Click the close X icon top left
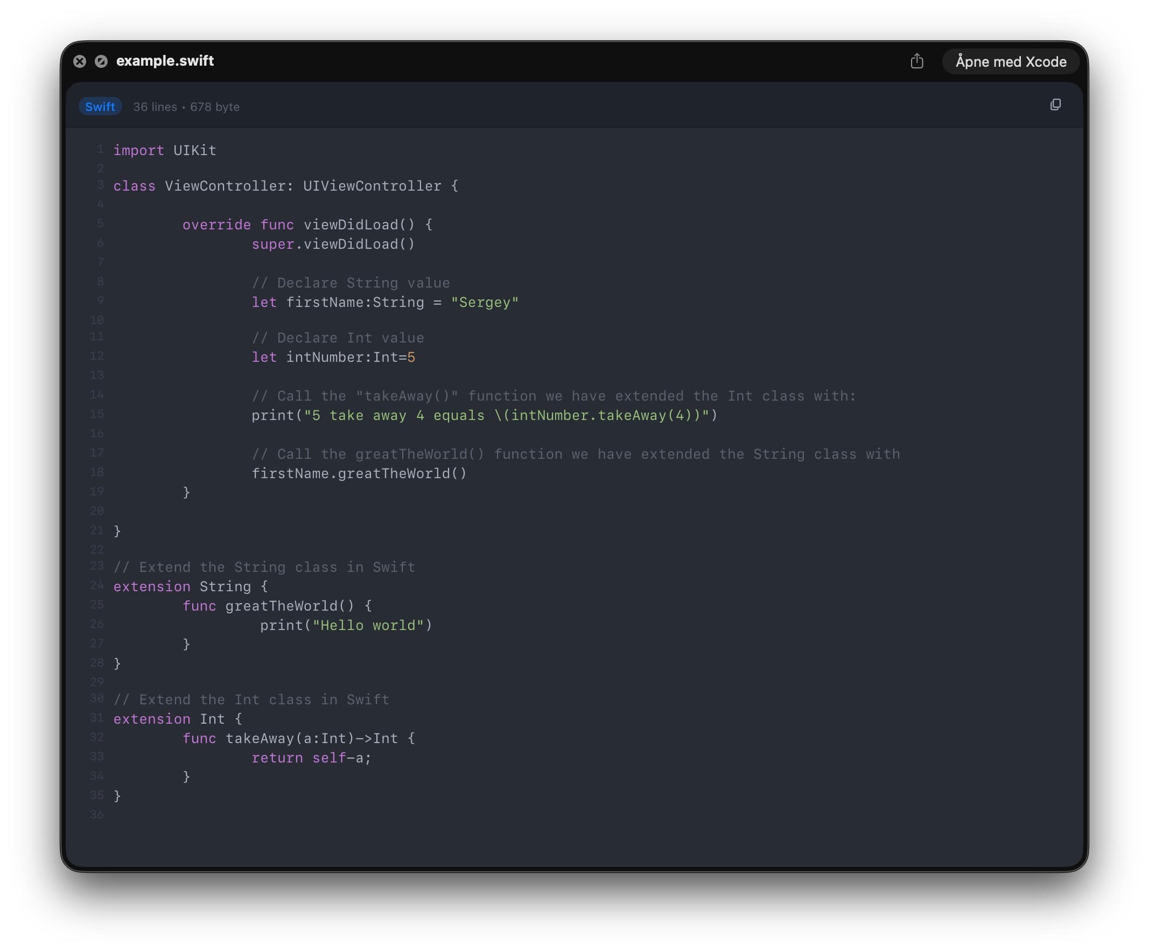 point(80,61)
